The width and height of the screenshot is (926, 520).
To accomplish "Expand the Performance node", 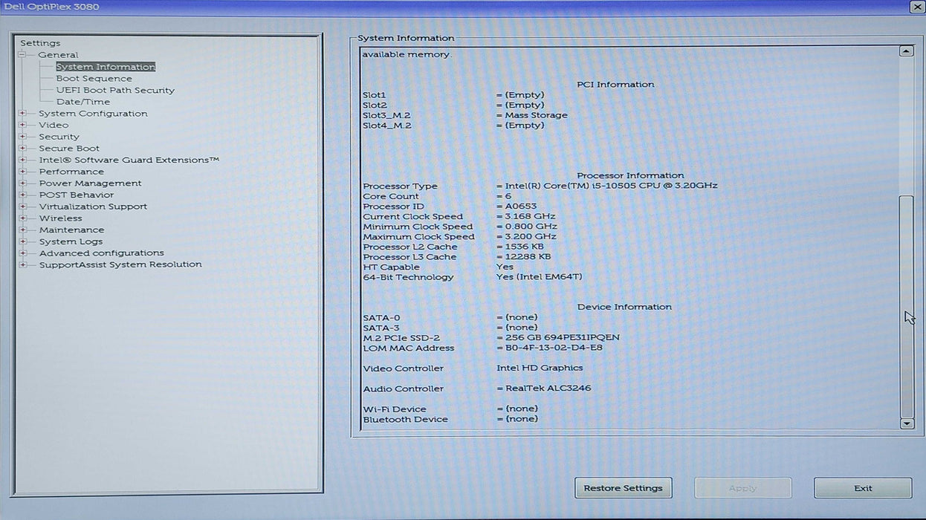I will (x=22, y=172).
